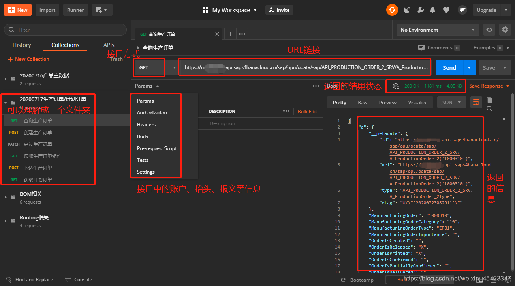Switch to the APIs tab in the sidebar
515x286 pixels.
[x=109, y=45]
